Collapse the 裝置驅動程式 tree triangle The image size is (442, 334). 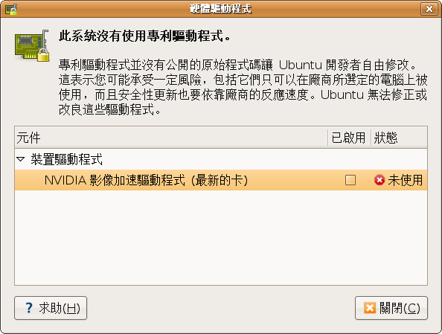pyautogui.click(x=21, y=159)
